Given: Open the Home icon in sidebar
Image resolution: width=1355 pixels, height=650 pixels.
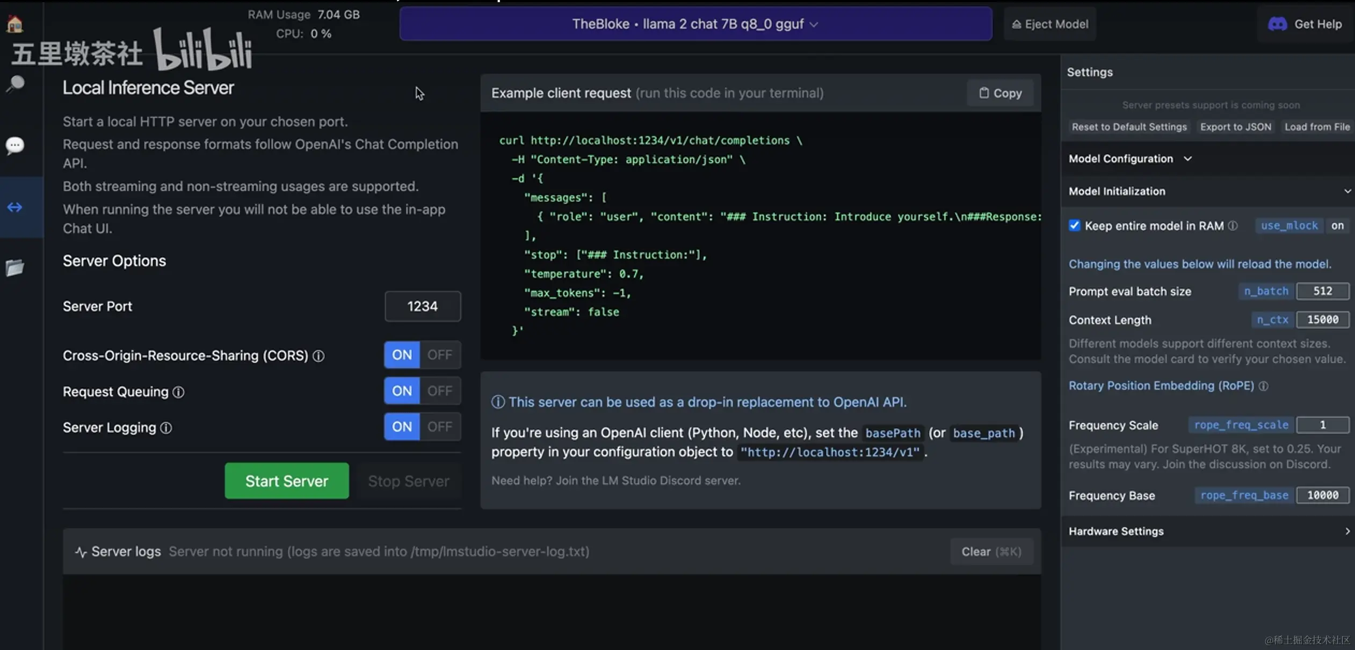Looking at the screenshot, I should pos(15,24).
